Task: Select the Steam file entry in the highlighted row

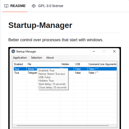Action: point(32,69)
